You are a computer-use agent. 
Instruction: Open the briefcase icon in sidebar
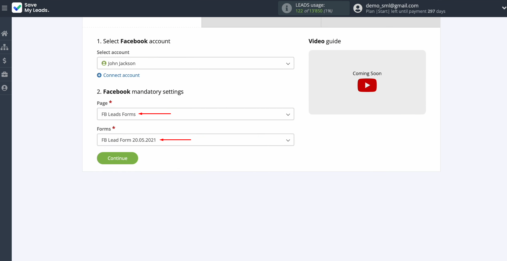pos(5,74)
